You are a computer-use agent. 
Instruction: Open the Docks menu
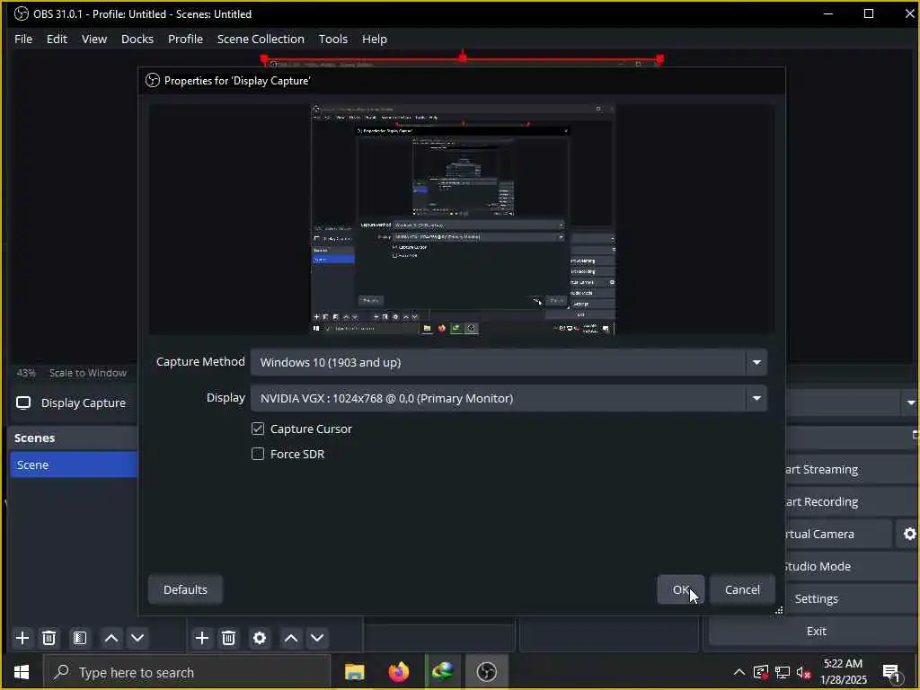(x=137, y=39)
